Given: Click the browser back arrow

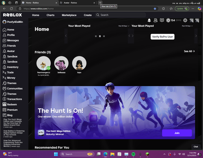Looking at the screenshot, I should point(4,8).
